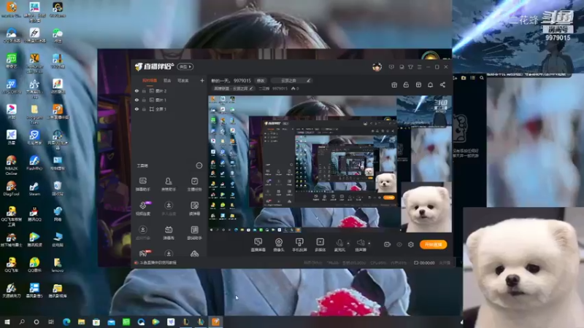Open the DiagTool desktop shortcut
The image size is (584, 328).
click(x=11, y=189)
